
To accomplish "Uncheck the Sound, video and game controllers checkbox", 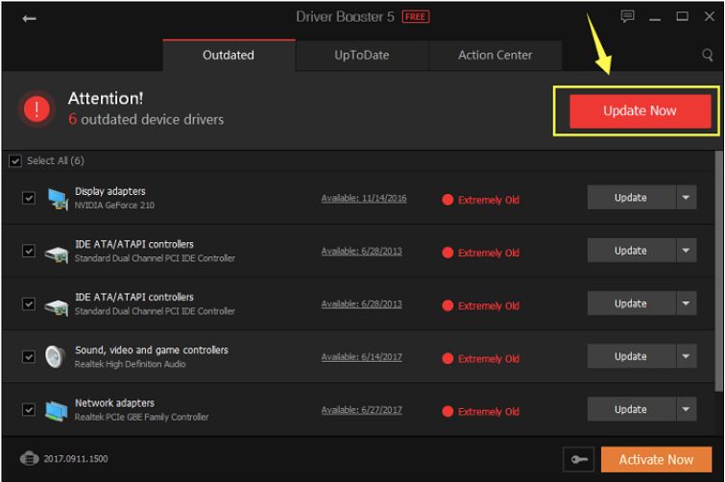I will (29, 357).
